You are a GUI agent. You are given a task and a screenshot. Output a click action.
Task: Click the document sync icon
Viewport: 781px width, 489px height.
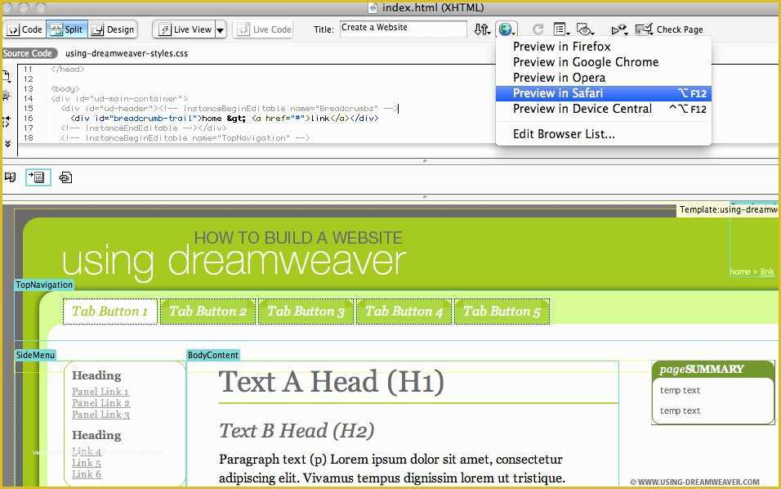point(65,177)
